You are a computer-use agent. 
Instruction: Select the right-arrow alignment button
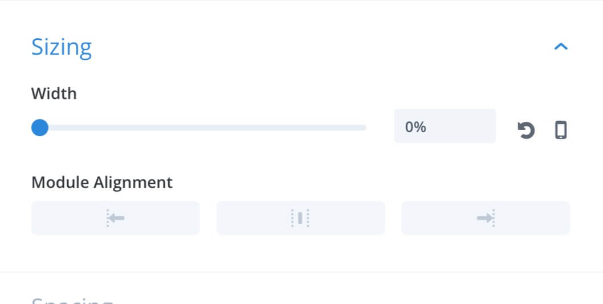pyautogui.click(x=486, y=218)
